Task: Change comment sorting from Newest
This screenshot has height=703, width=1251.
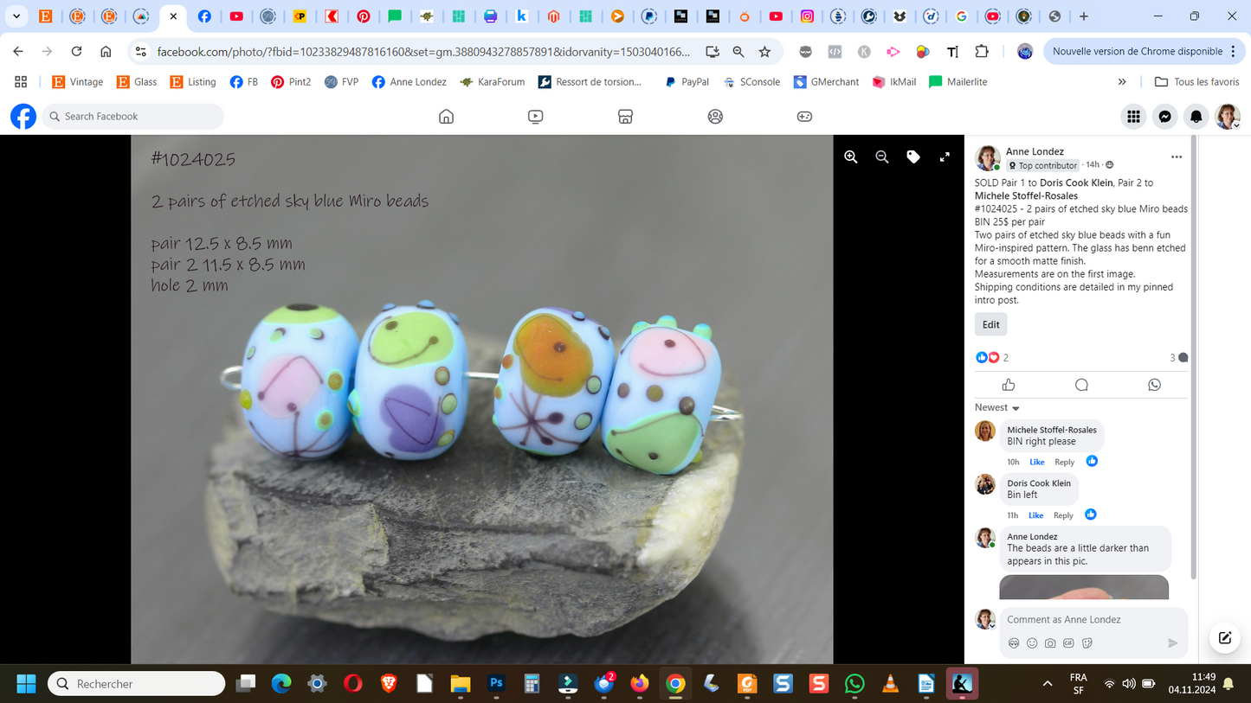Action: coord(997,407)
